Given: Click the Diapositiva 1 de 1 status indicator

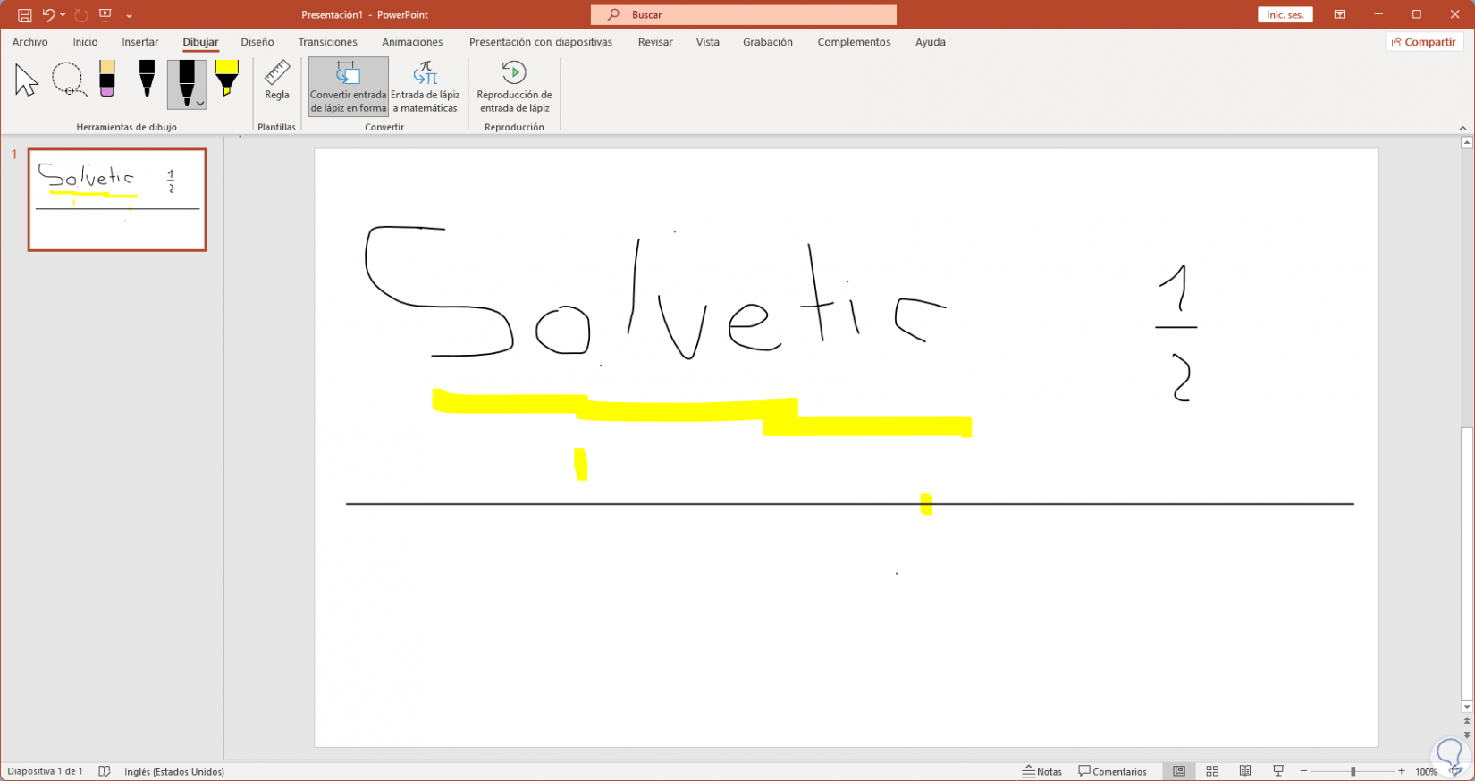Looking at the screenshot, I should click(x=46, y=771).
